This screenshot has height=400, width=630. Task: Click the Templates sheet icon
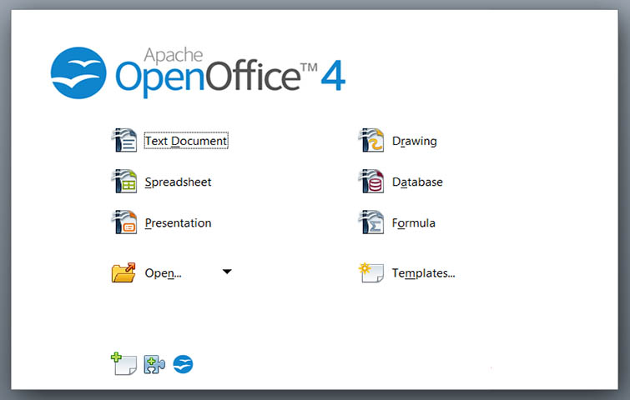[370, 272]
